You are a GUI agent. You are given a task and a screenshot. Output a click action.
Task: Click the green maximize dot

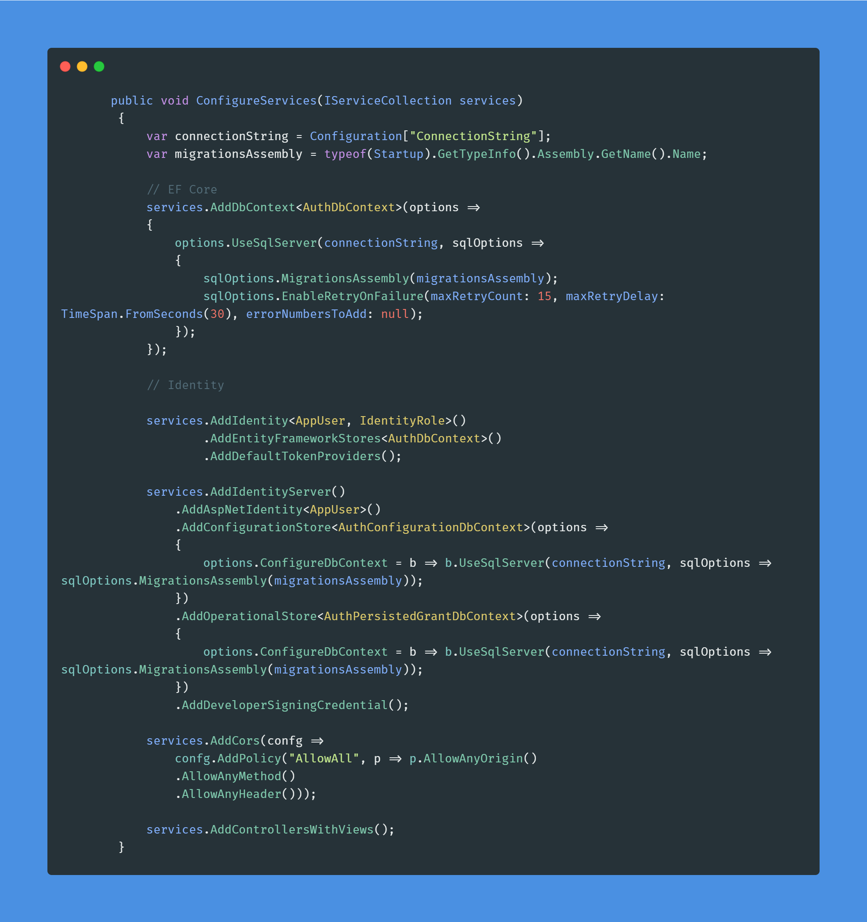click(99, 66)
